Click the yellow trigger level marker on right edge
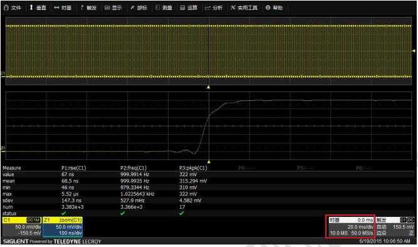 pos(414,51)
